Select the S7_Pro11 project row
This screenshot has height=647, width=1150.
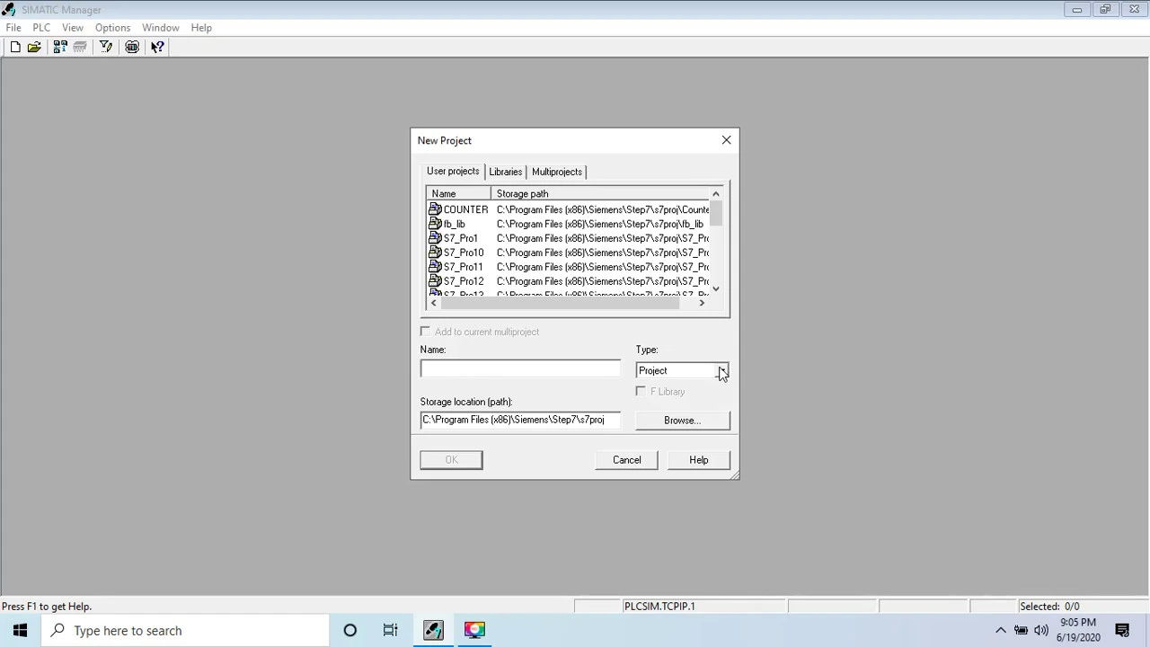coord(568,267)
